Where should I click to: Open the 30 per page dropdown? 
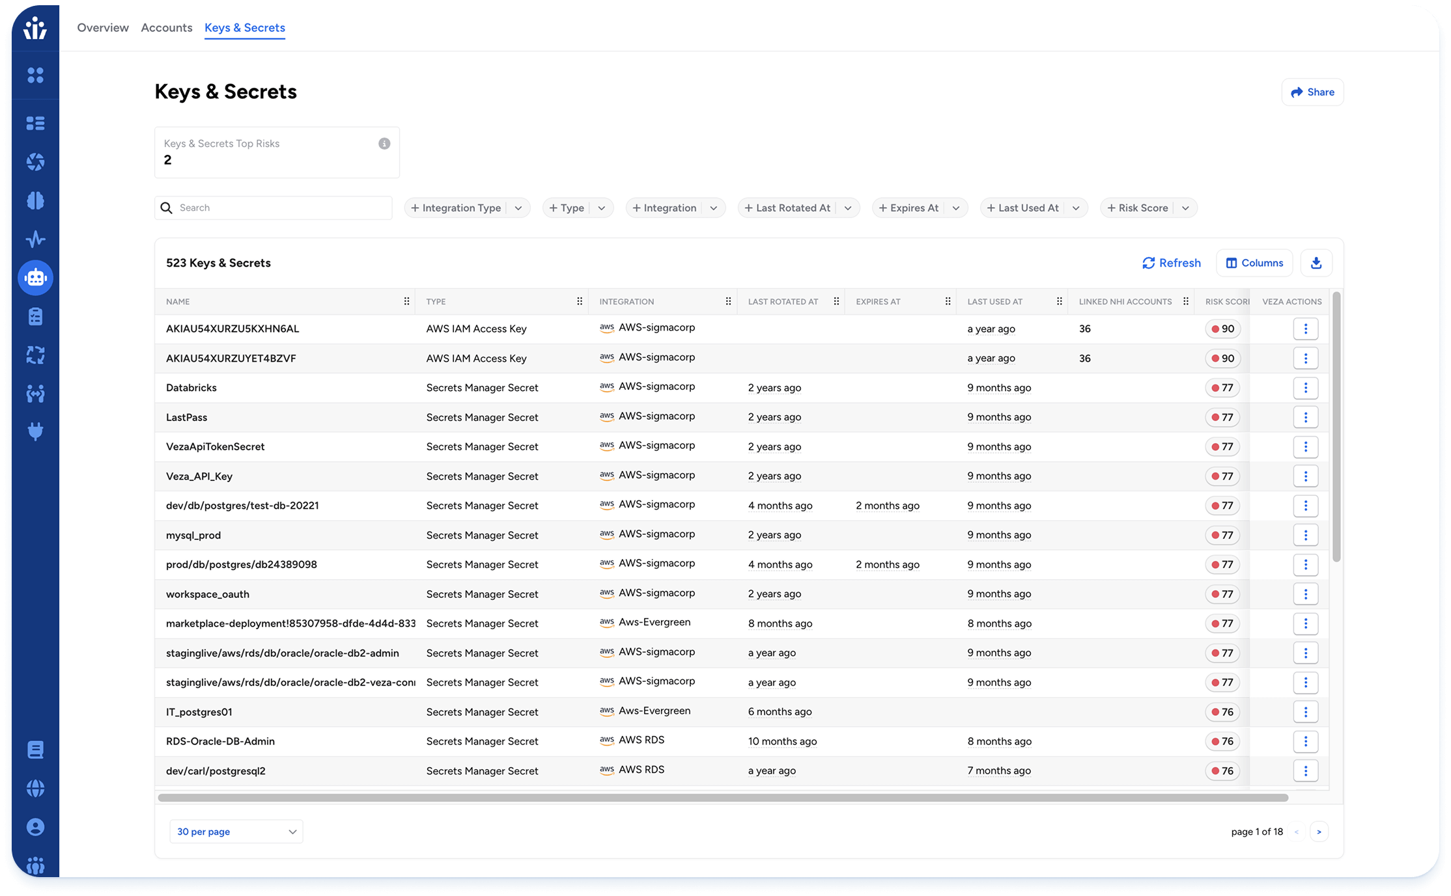(x=236, y=832)
